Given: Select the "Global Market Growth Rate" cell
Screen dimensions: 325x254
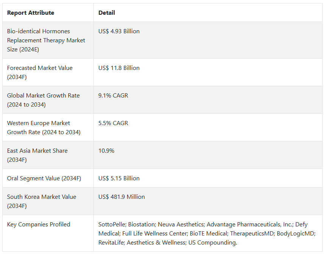Looking at the screenshot, I should point(44,100).
